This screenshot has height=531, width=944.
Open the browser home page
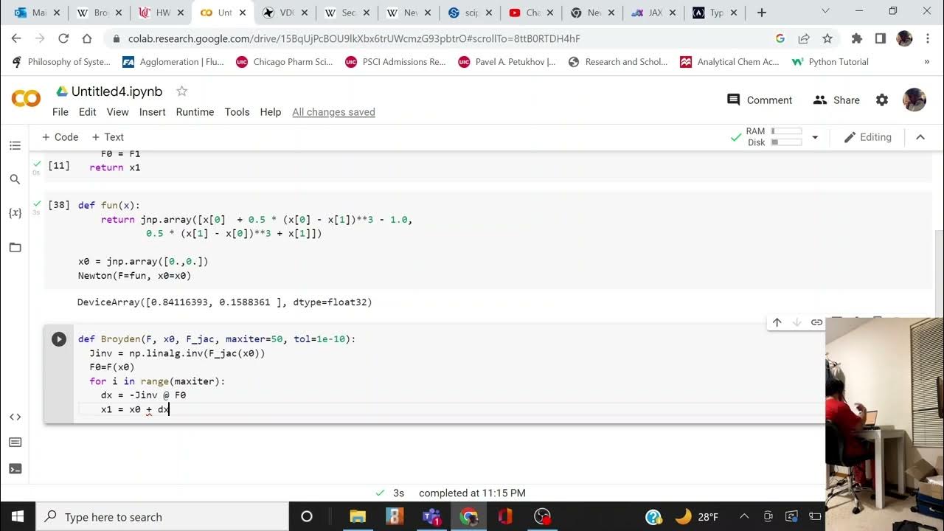pyautogui.click(x=87, y=38)
